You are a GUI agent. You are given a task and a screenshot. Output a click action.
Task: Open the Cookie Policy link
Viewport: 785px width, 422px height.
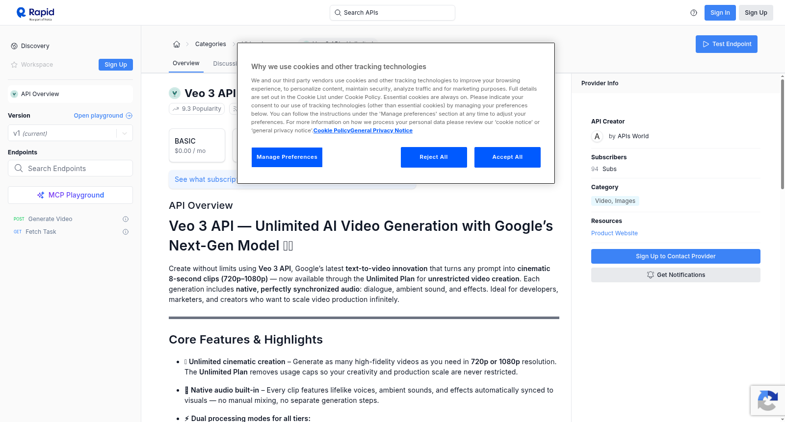coord(332,130)
